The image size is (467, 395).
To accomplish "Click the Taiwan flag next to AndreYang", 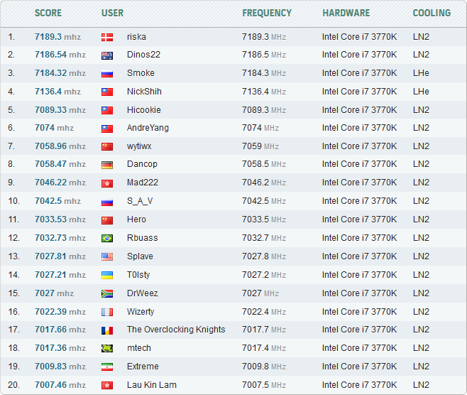I will (107, 129).
